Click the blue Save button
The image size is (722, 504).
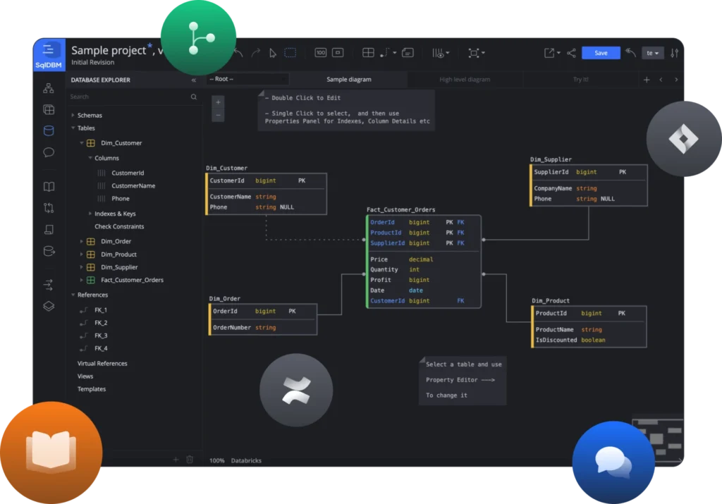[601, 53]
